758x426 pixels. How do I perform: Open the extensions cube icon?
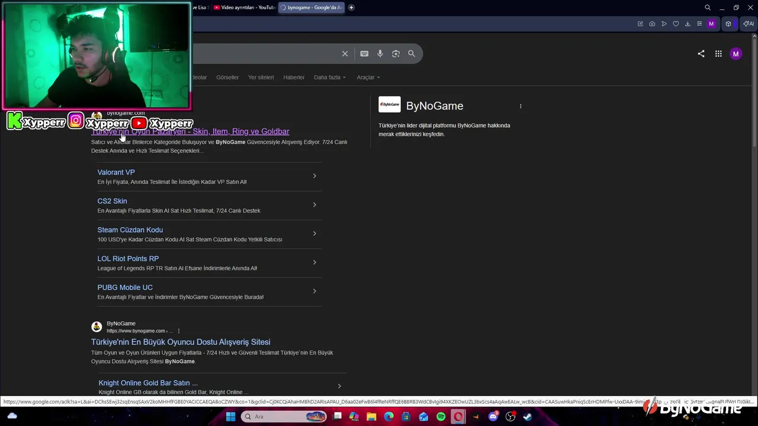pos(728,24)
